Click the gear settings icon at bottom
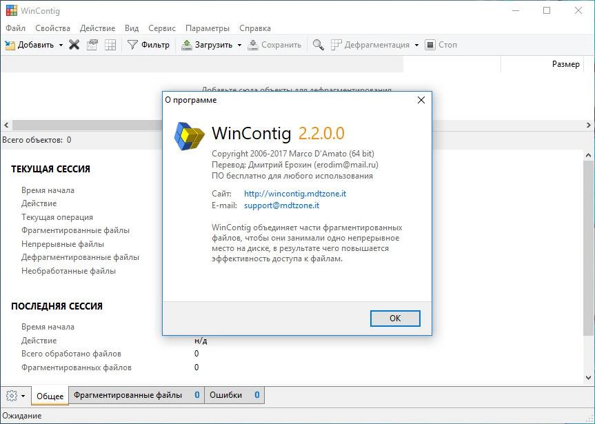This screenshot has width=595, height=424. tap(12, 396)
